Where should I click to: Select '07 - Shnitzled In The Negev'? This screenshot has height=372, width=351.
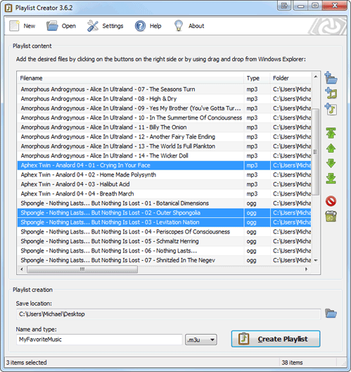pyautogui.click(x=164, y=260)
